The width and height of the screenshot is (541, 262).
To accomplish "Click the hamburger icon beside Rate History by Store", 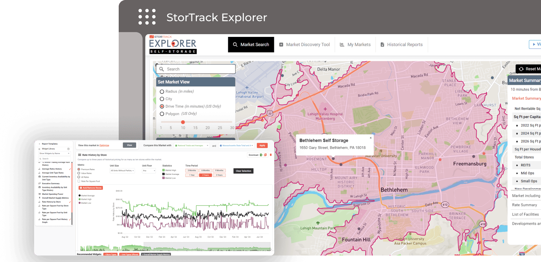I will tap(79, 155).
